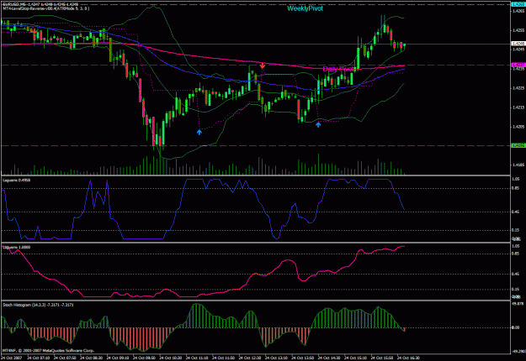Click the 24 Oct 11:50 time label
Image resolution: width=526 pixels, height=361 pixels.
click(224, 358)
